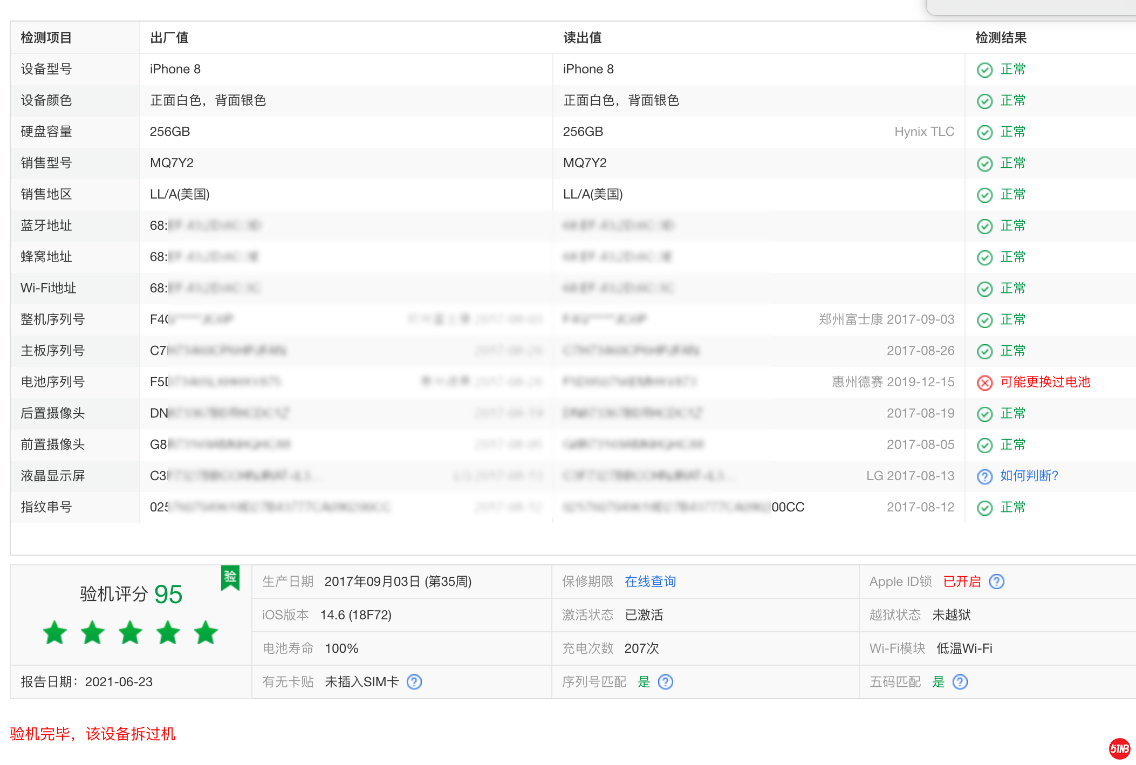Click green check icon for 设备型号
The width and height of the screenshot is (1136, 765).
984,70
